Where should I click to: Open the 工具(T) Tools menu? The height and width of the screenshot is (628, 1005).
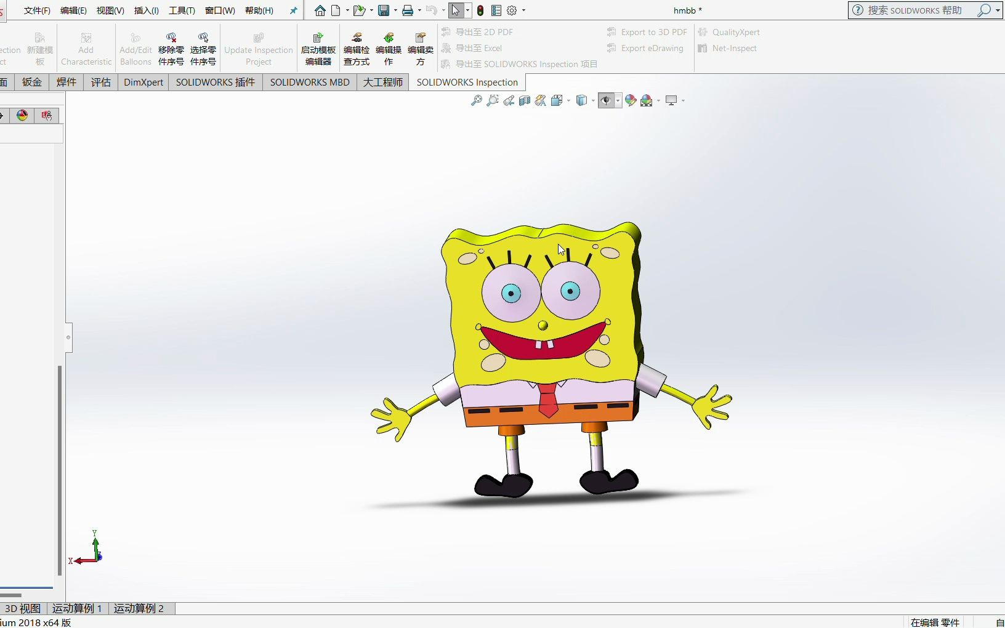(x=182, y=10)
